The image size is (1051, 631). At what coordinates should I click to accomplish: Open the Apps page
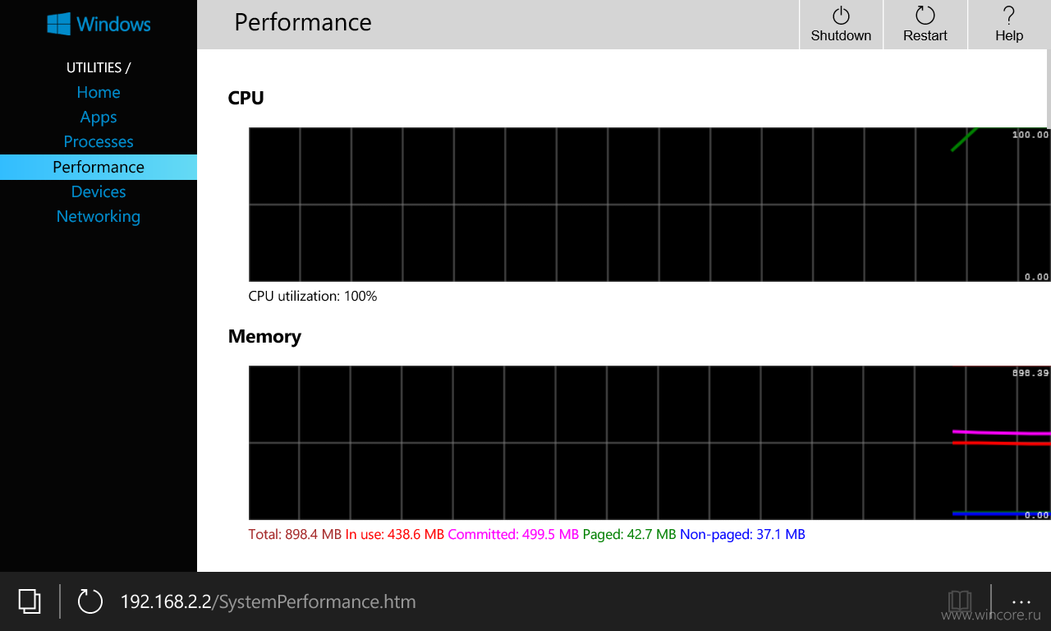pos(99,117)
